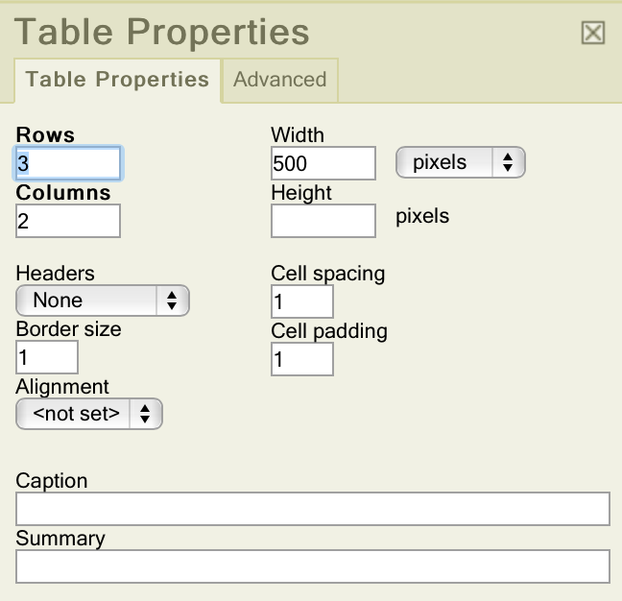The image size is (622, 601).
Task: Click the Border size field
Action: [x=47, y=357]
